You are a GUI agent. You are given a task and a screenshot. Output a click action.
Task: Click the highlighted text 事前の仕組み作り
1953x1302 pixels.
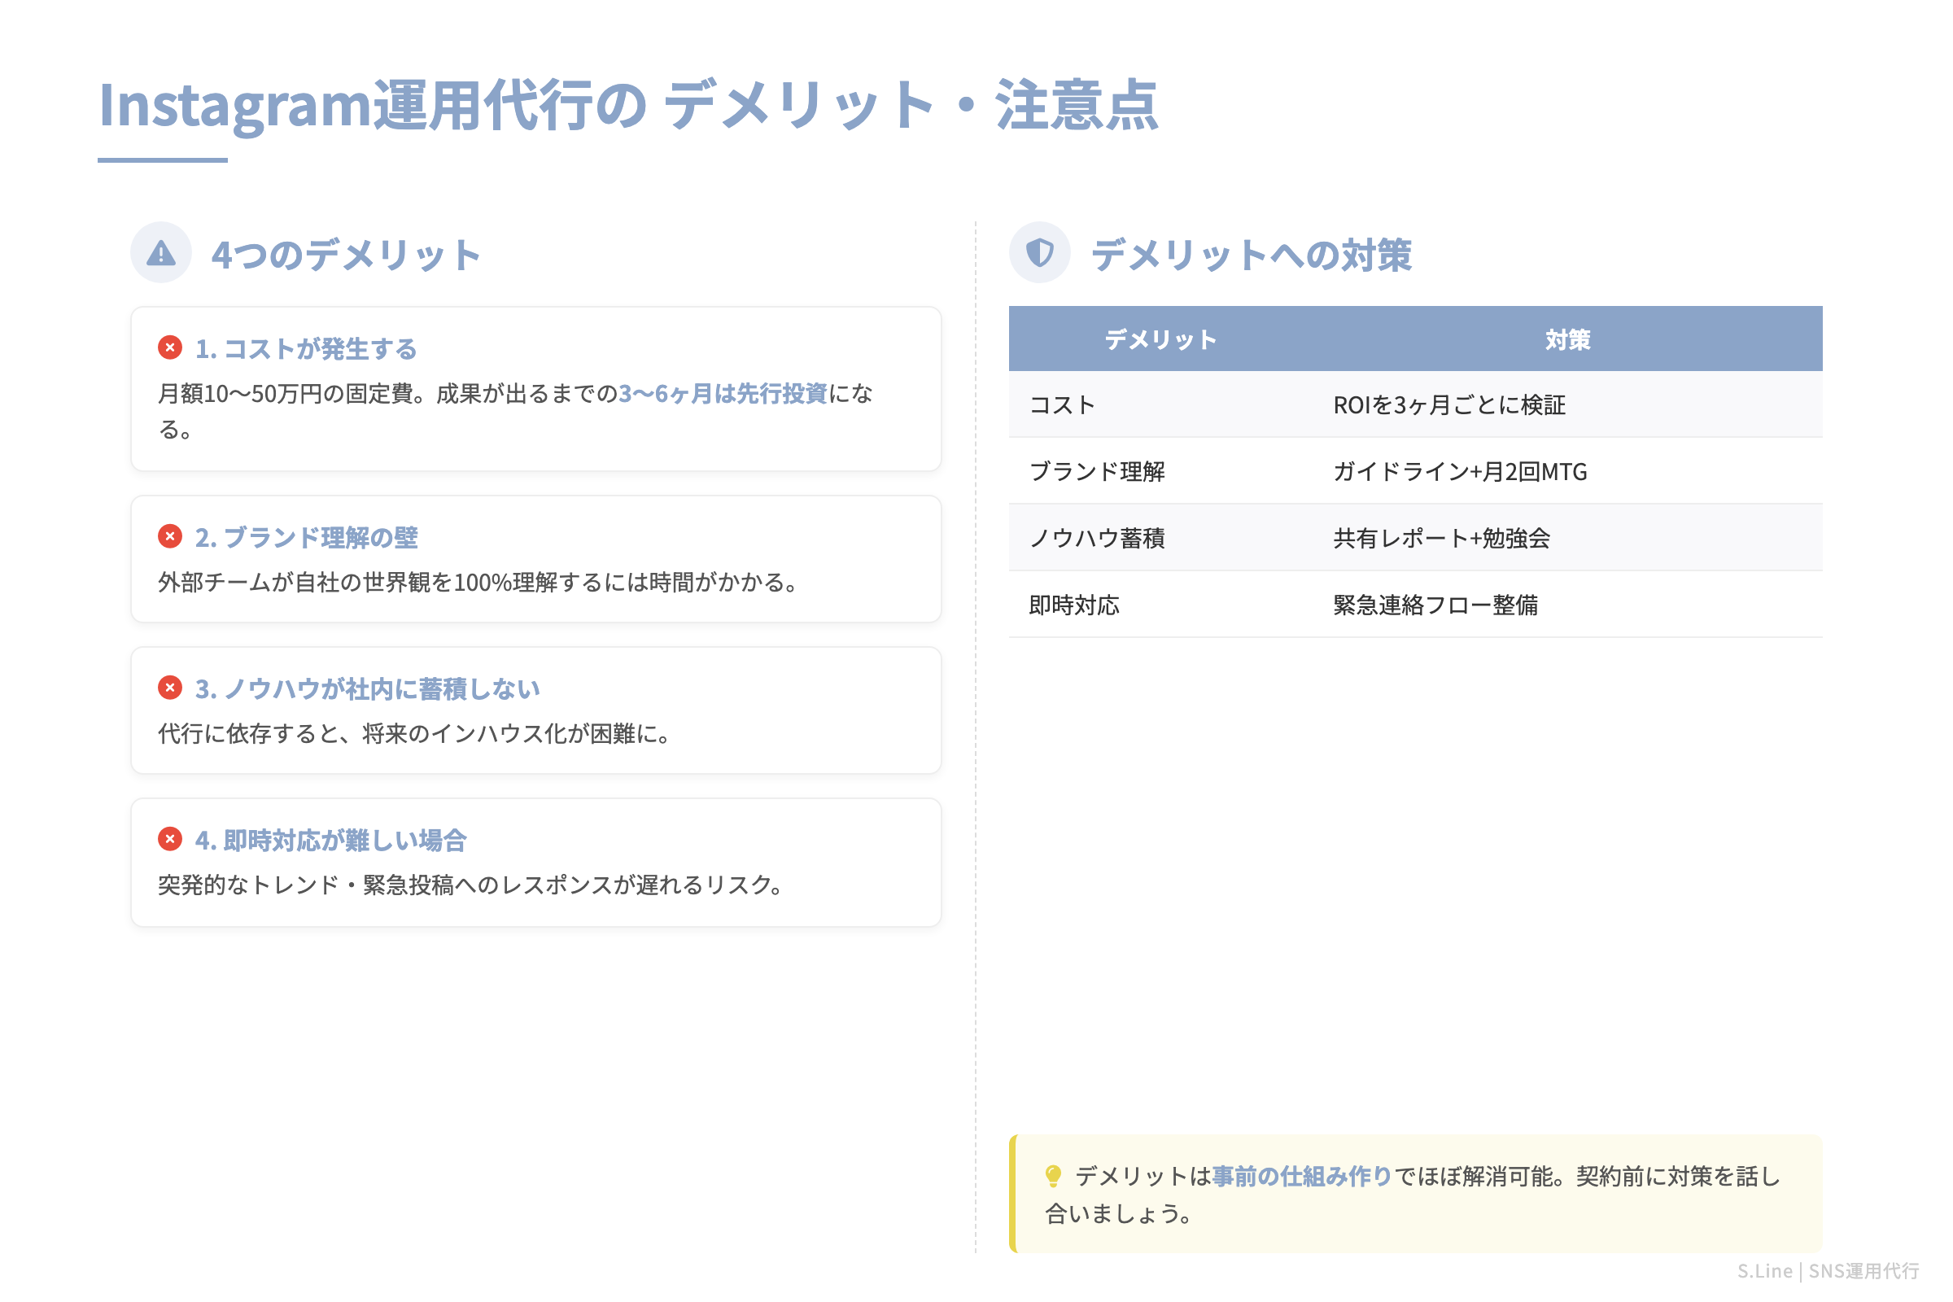coord(1300,1176)
